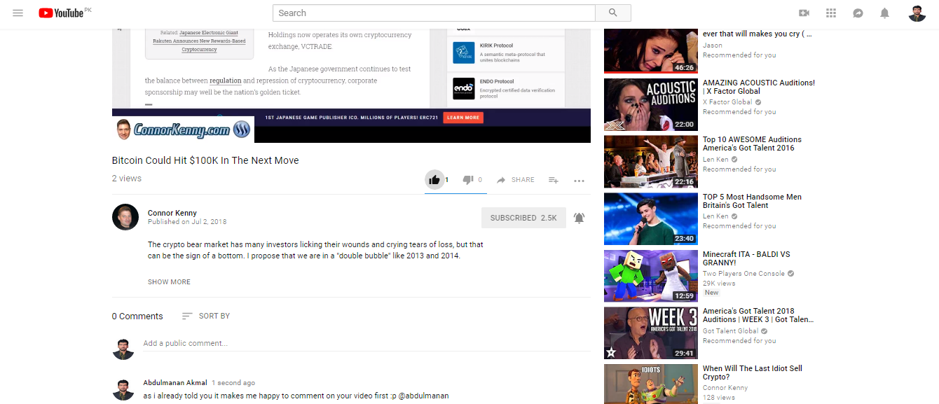Expand description with SHOW MORE
939x404 pixels.
tap(169, 282)
